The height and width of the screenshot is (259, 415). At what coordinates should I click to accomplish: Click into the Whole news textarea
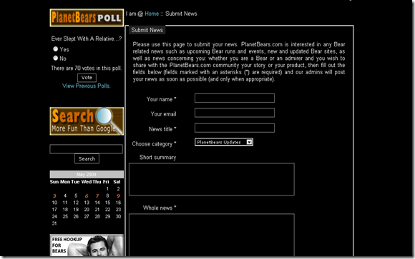[x=212, y=235]
